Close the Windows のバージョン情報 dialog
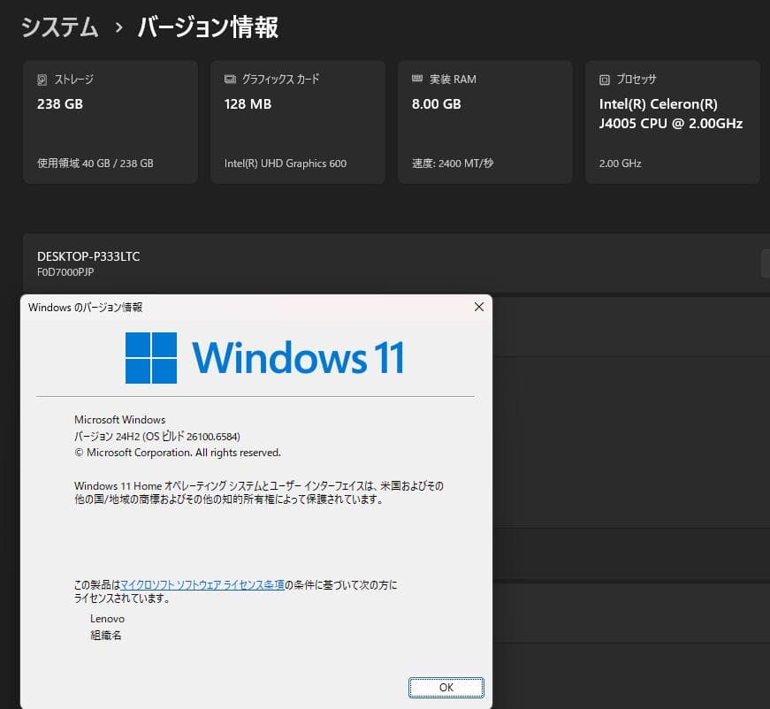 point(478,307)
